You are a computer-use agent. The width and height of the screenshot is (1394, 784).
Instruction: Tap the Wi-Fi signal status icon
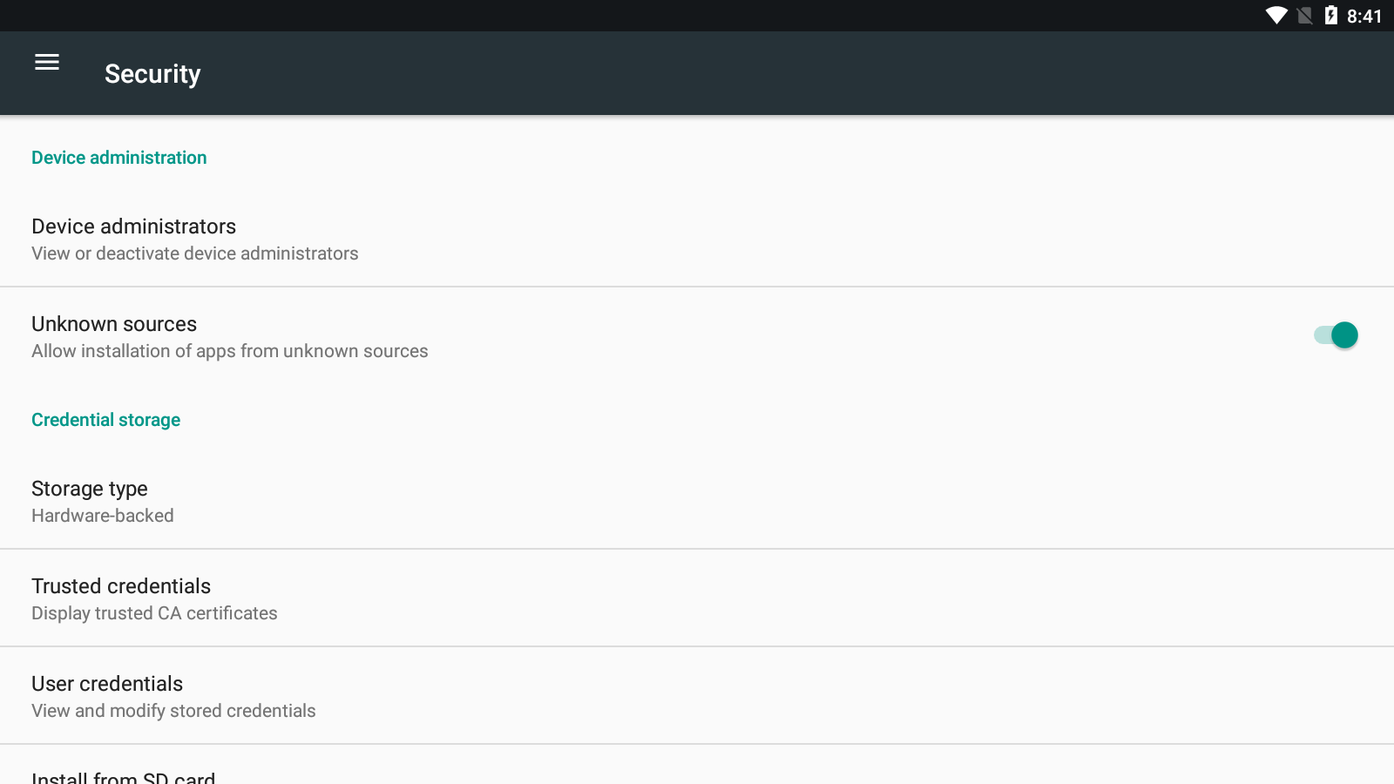click(1276, 16)
